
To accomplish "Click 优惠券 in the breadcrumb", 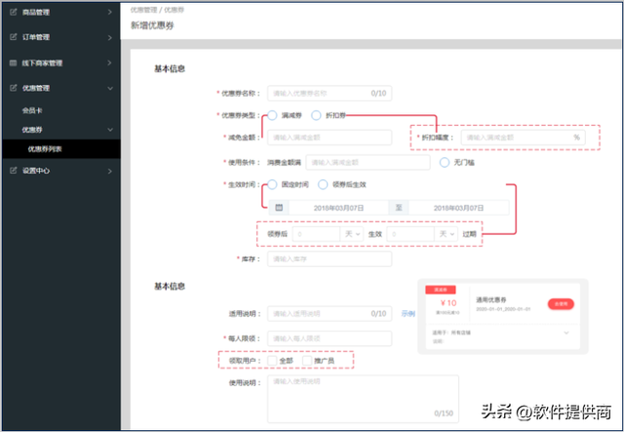I will pyautogui.click(x=174, y=10).
